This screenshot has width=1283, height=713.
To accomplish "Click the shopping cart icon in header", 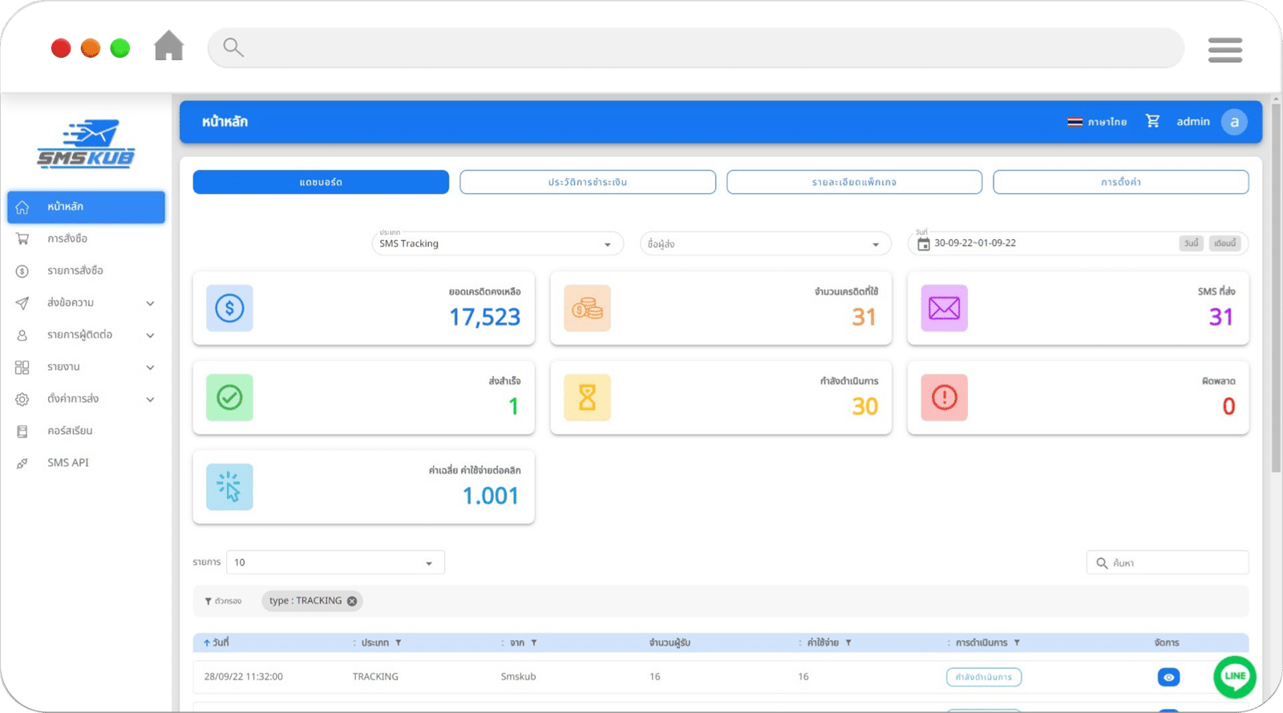I will click(1152, 121).
